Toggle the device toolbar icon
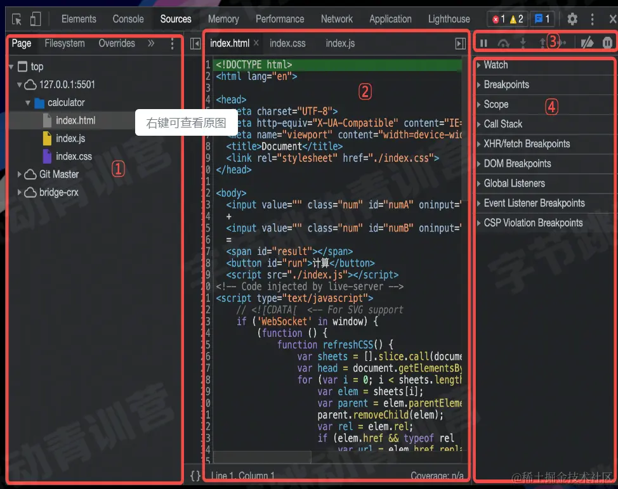The height and width of the screenshot is (489, 618). pyautogui.click(x=36, y=19)
